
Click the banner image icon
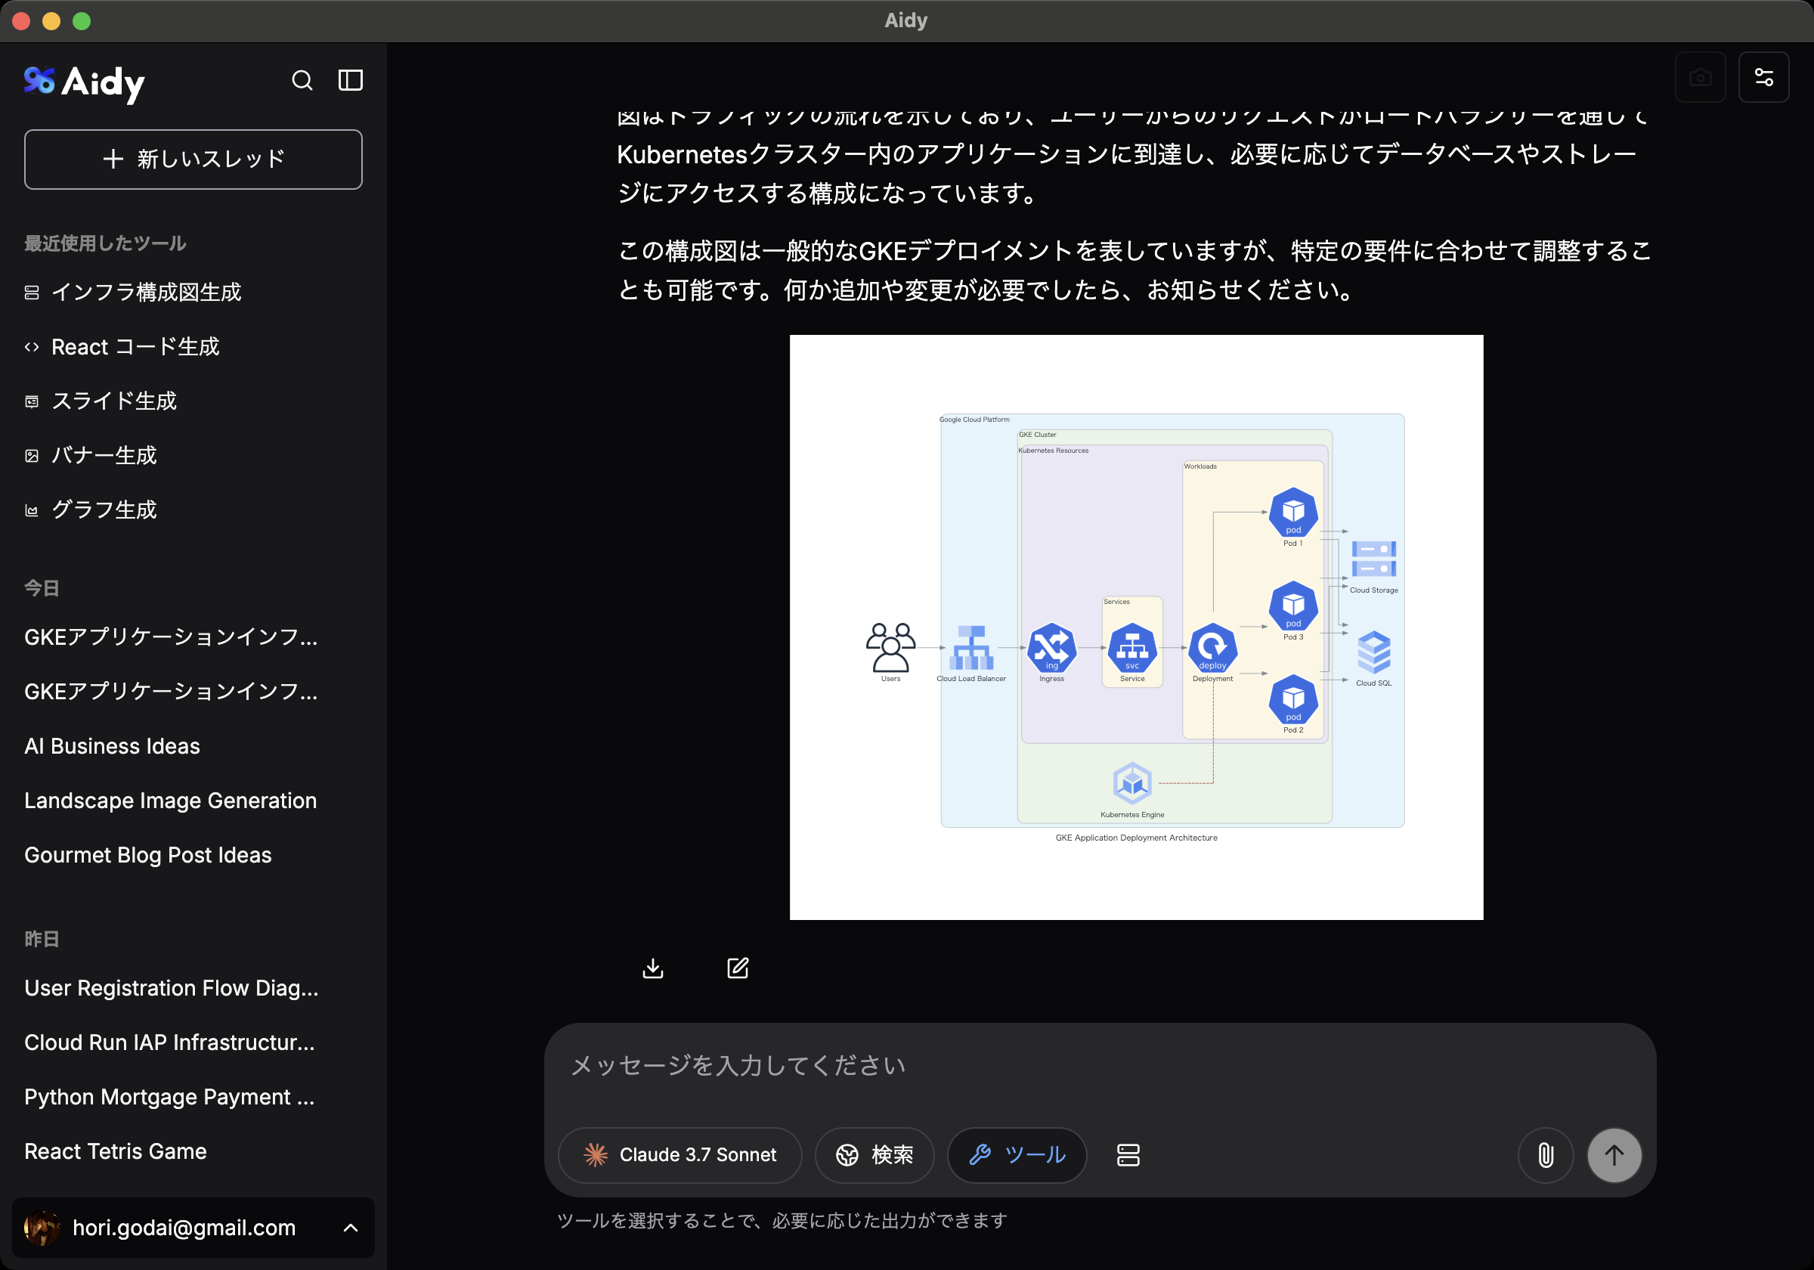32,457
